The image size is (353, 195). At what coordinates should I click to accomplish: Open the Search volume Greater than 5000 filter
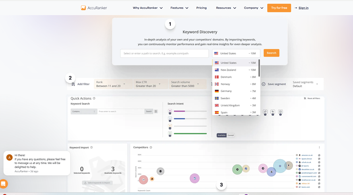pos(187,84)
